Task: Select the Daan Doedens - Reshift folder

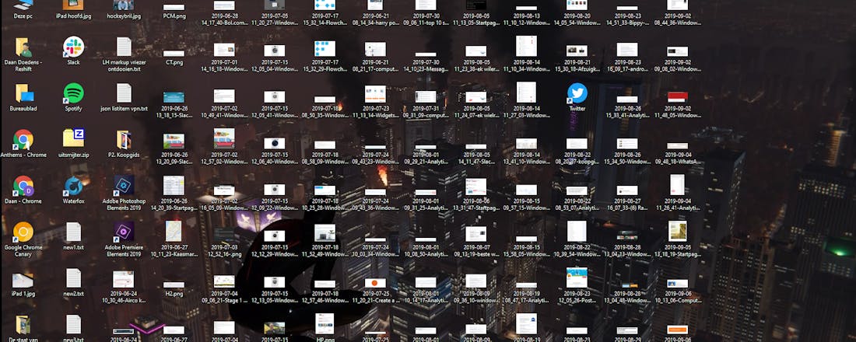Action: coord(23,47)
